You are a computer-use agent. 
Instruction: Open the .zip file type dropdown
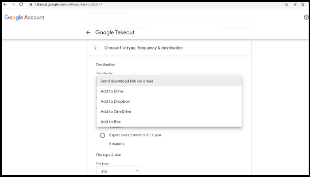click(118, 170)
